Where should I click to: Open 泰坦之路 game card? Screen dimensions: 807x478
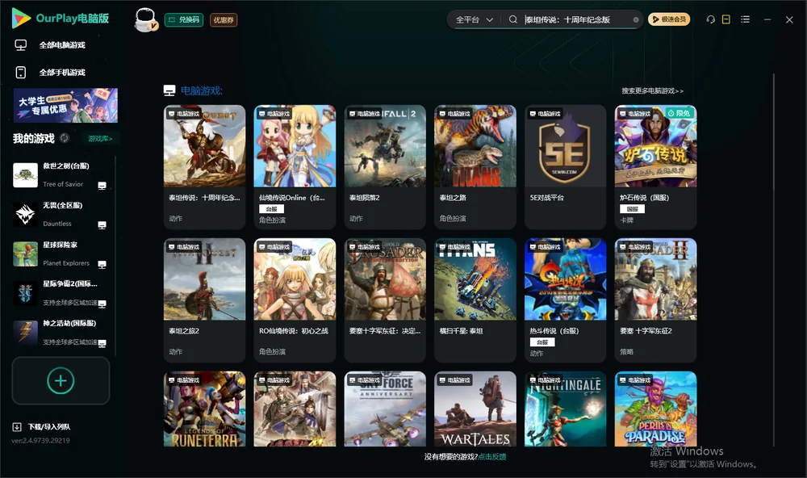point(475,167)
